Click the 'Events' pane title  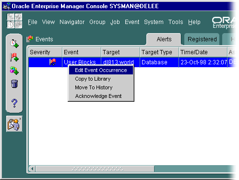[44, 39]
